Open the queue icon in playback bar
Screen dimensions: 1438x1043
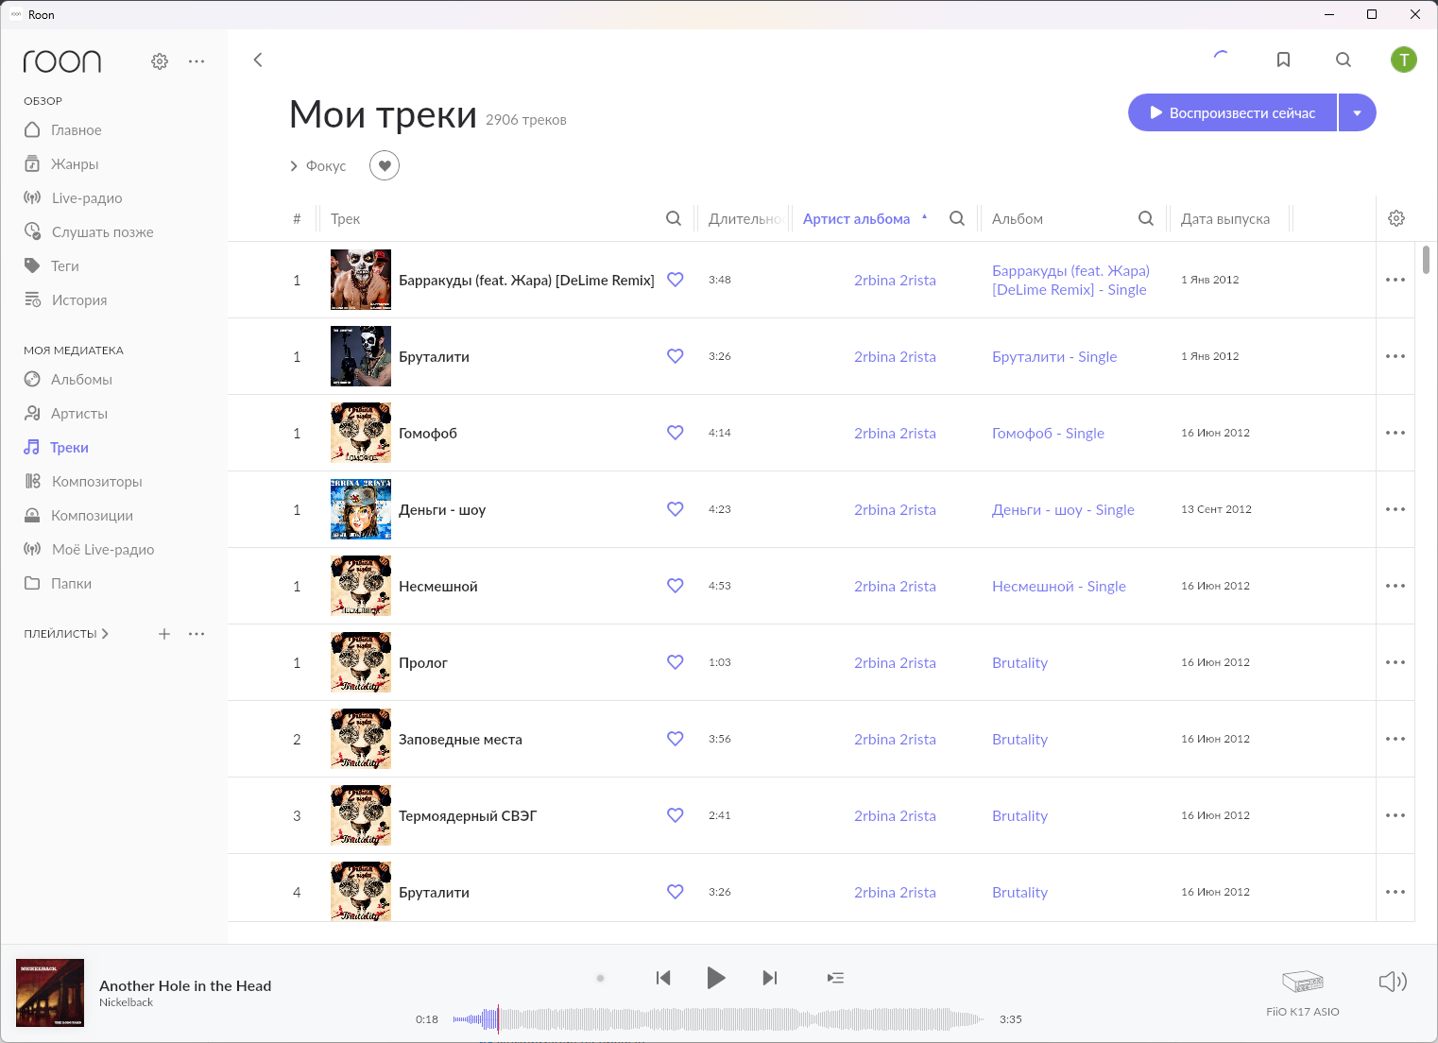(835, 978)
